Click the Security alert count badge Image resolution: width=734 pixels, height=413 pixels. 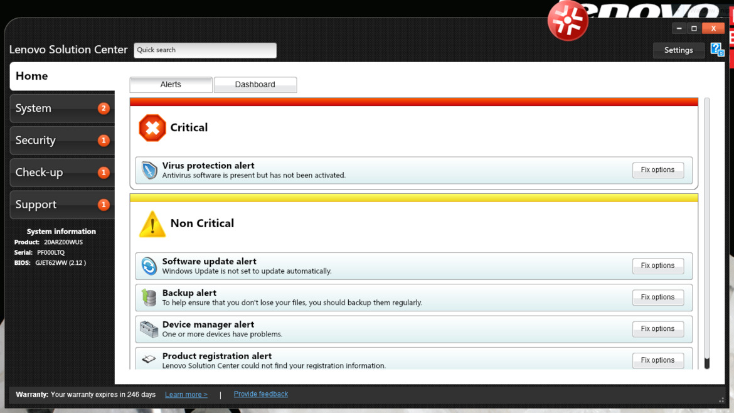pyautogui.click(x=104, y=141)
